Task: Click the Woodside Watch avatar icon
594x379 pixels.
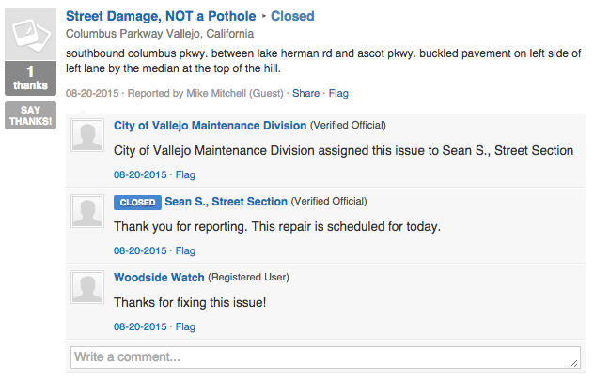Action: tap(87, 288)
